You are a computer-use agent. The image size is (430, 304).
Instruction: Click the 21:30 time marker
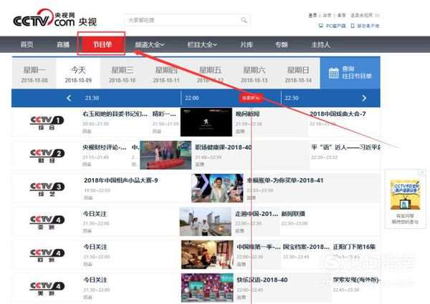click(92, 98)
